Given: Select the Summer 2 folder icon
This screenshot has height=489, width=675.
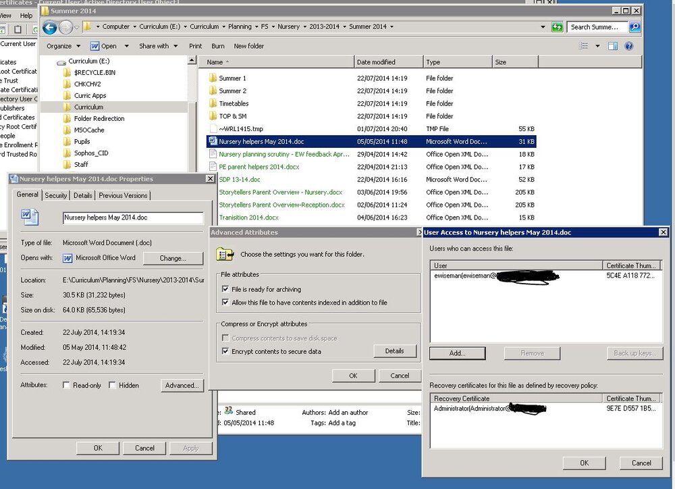Looking at the screenshot, I should tap(212, 91).
